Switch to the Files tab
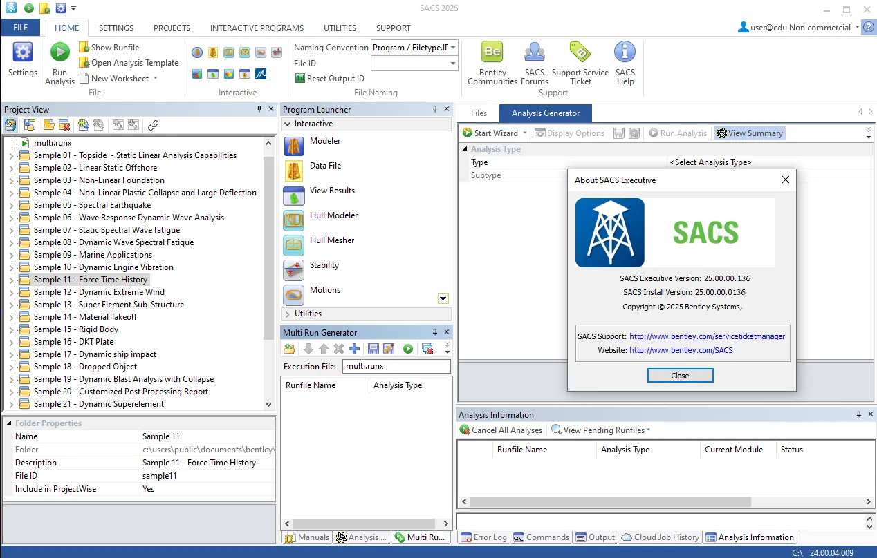The image size is (877, 558). [x=479, y=113]
